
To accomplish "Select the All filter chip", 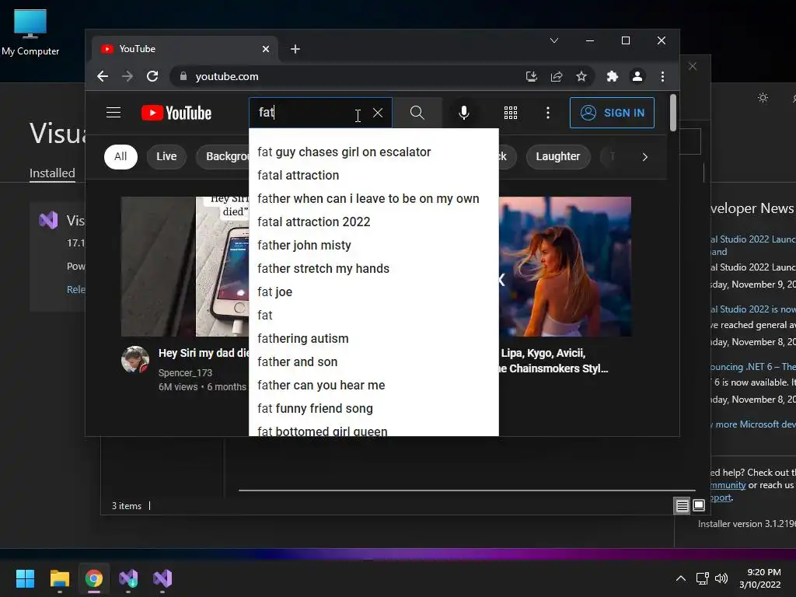I will pyautogui.click(x=120, y=156).
